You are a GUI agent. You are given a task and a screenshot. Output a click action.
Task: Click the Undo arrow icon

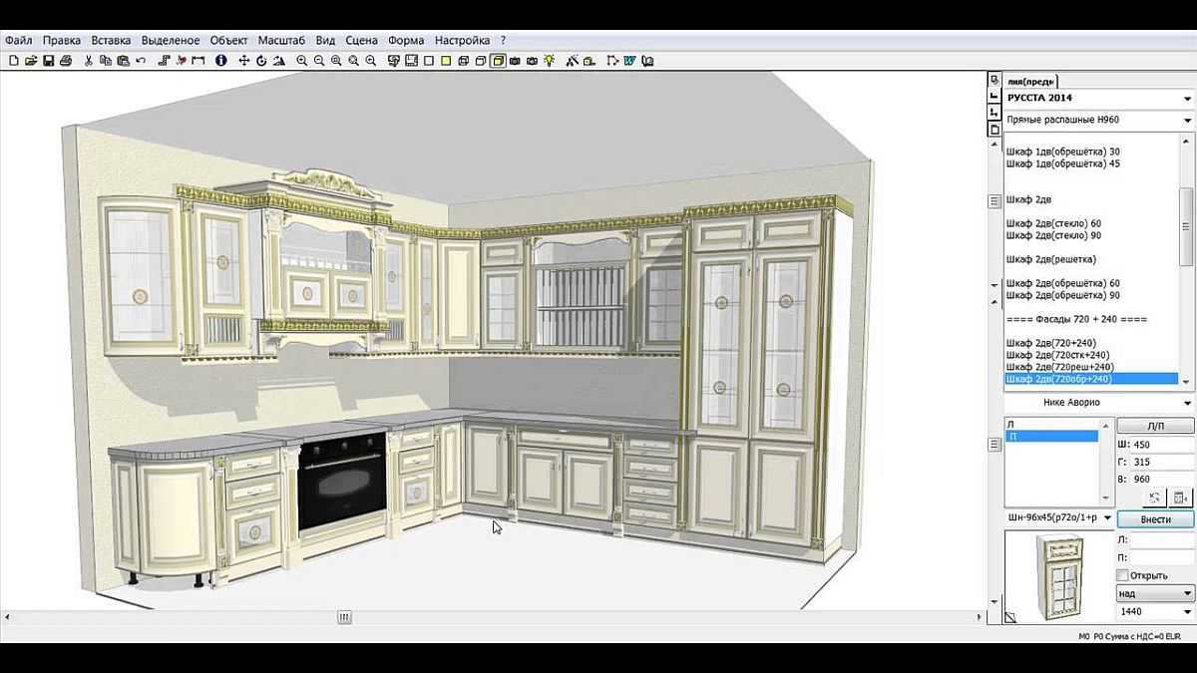141,61
